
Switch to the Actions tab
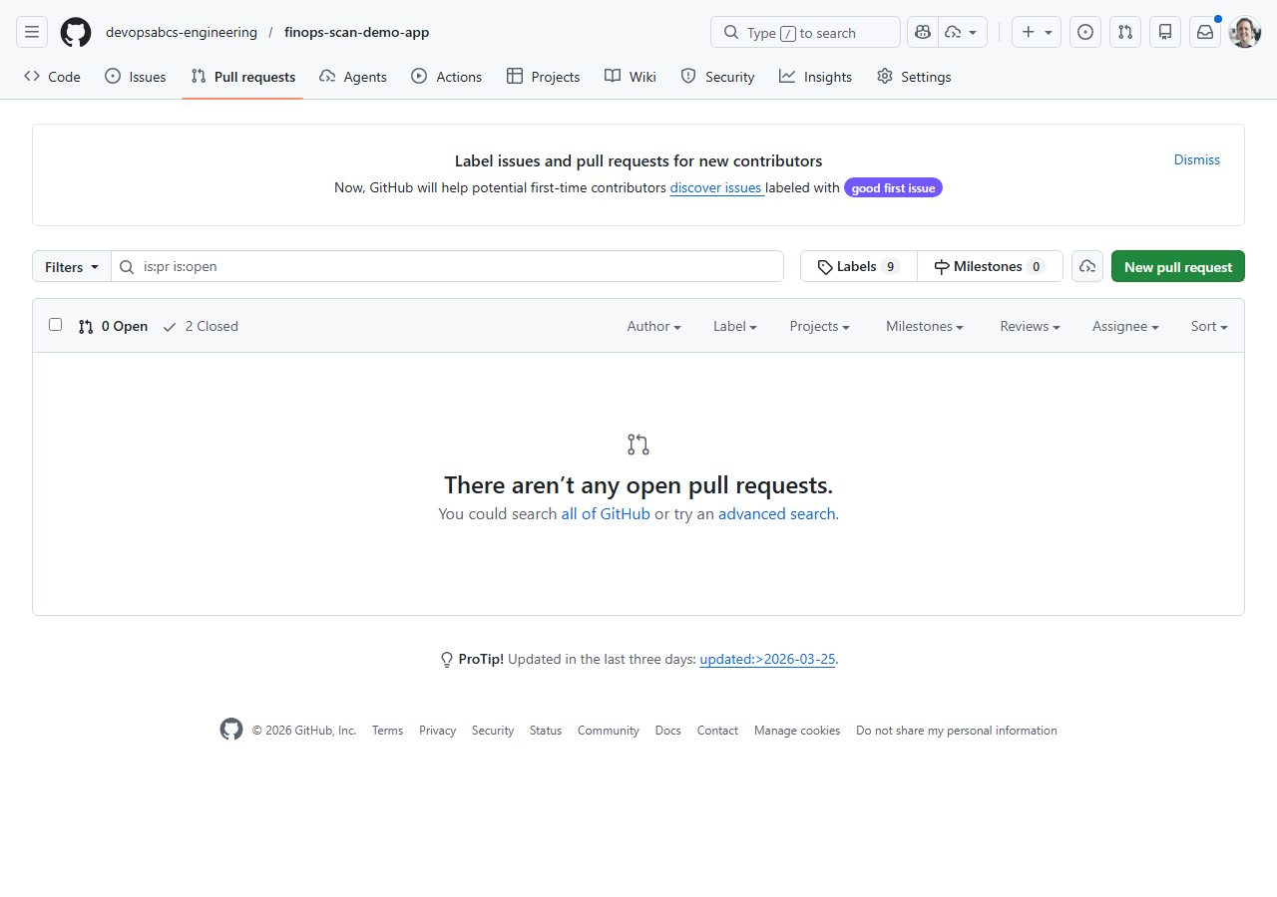point(446,76)
